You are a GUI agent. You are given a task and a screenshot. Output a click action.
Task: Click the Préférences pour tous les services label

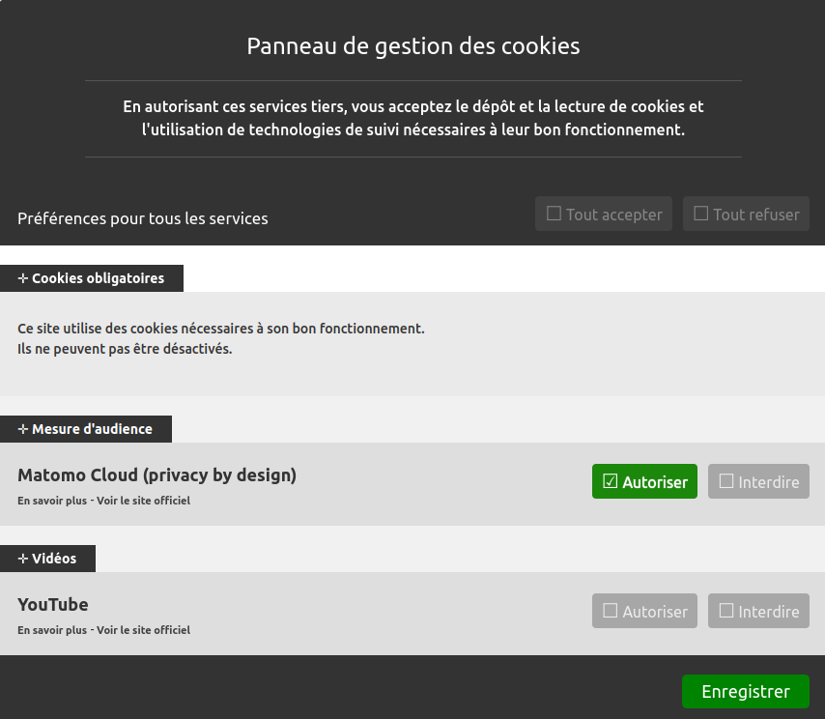click(143, 218)
